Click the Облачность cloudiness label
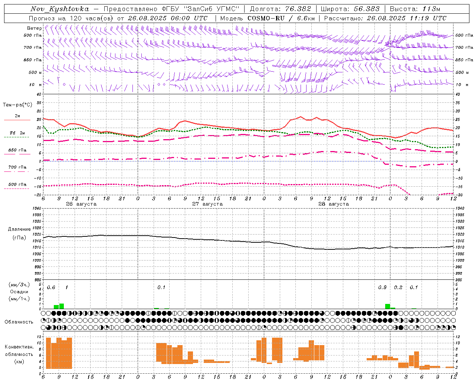Viewport: 475px width, 380px height. pos(19,322)
